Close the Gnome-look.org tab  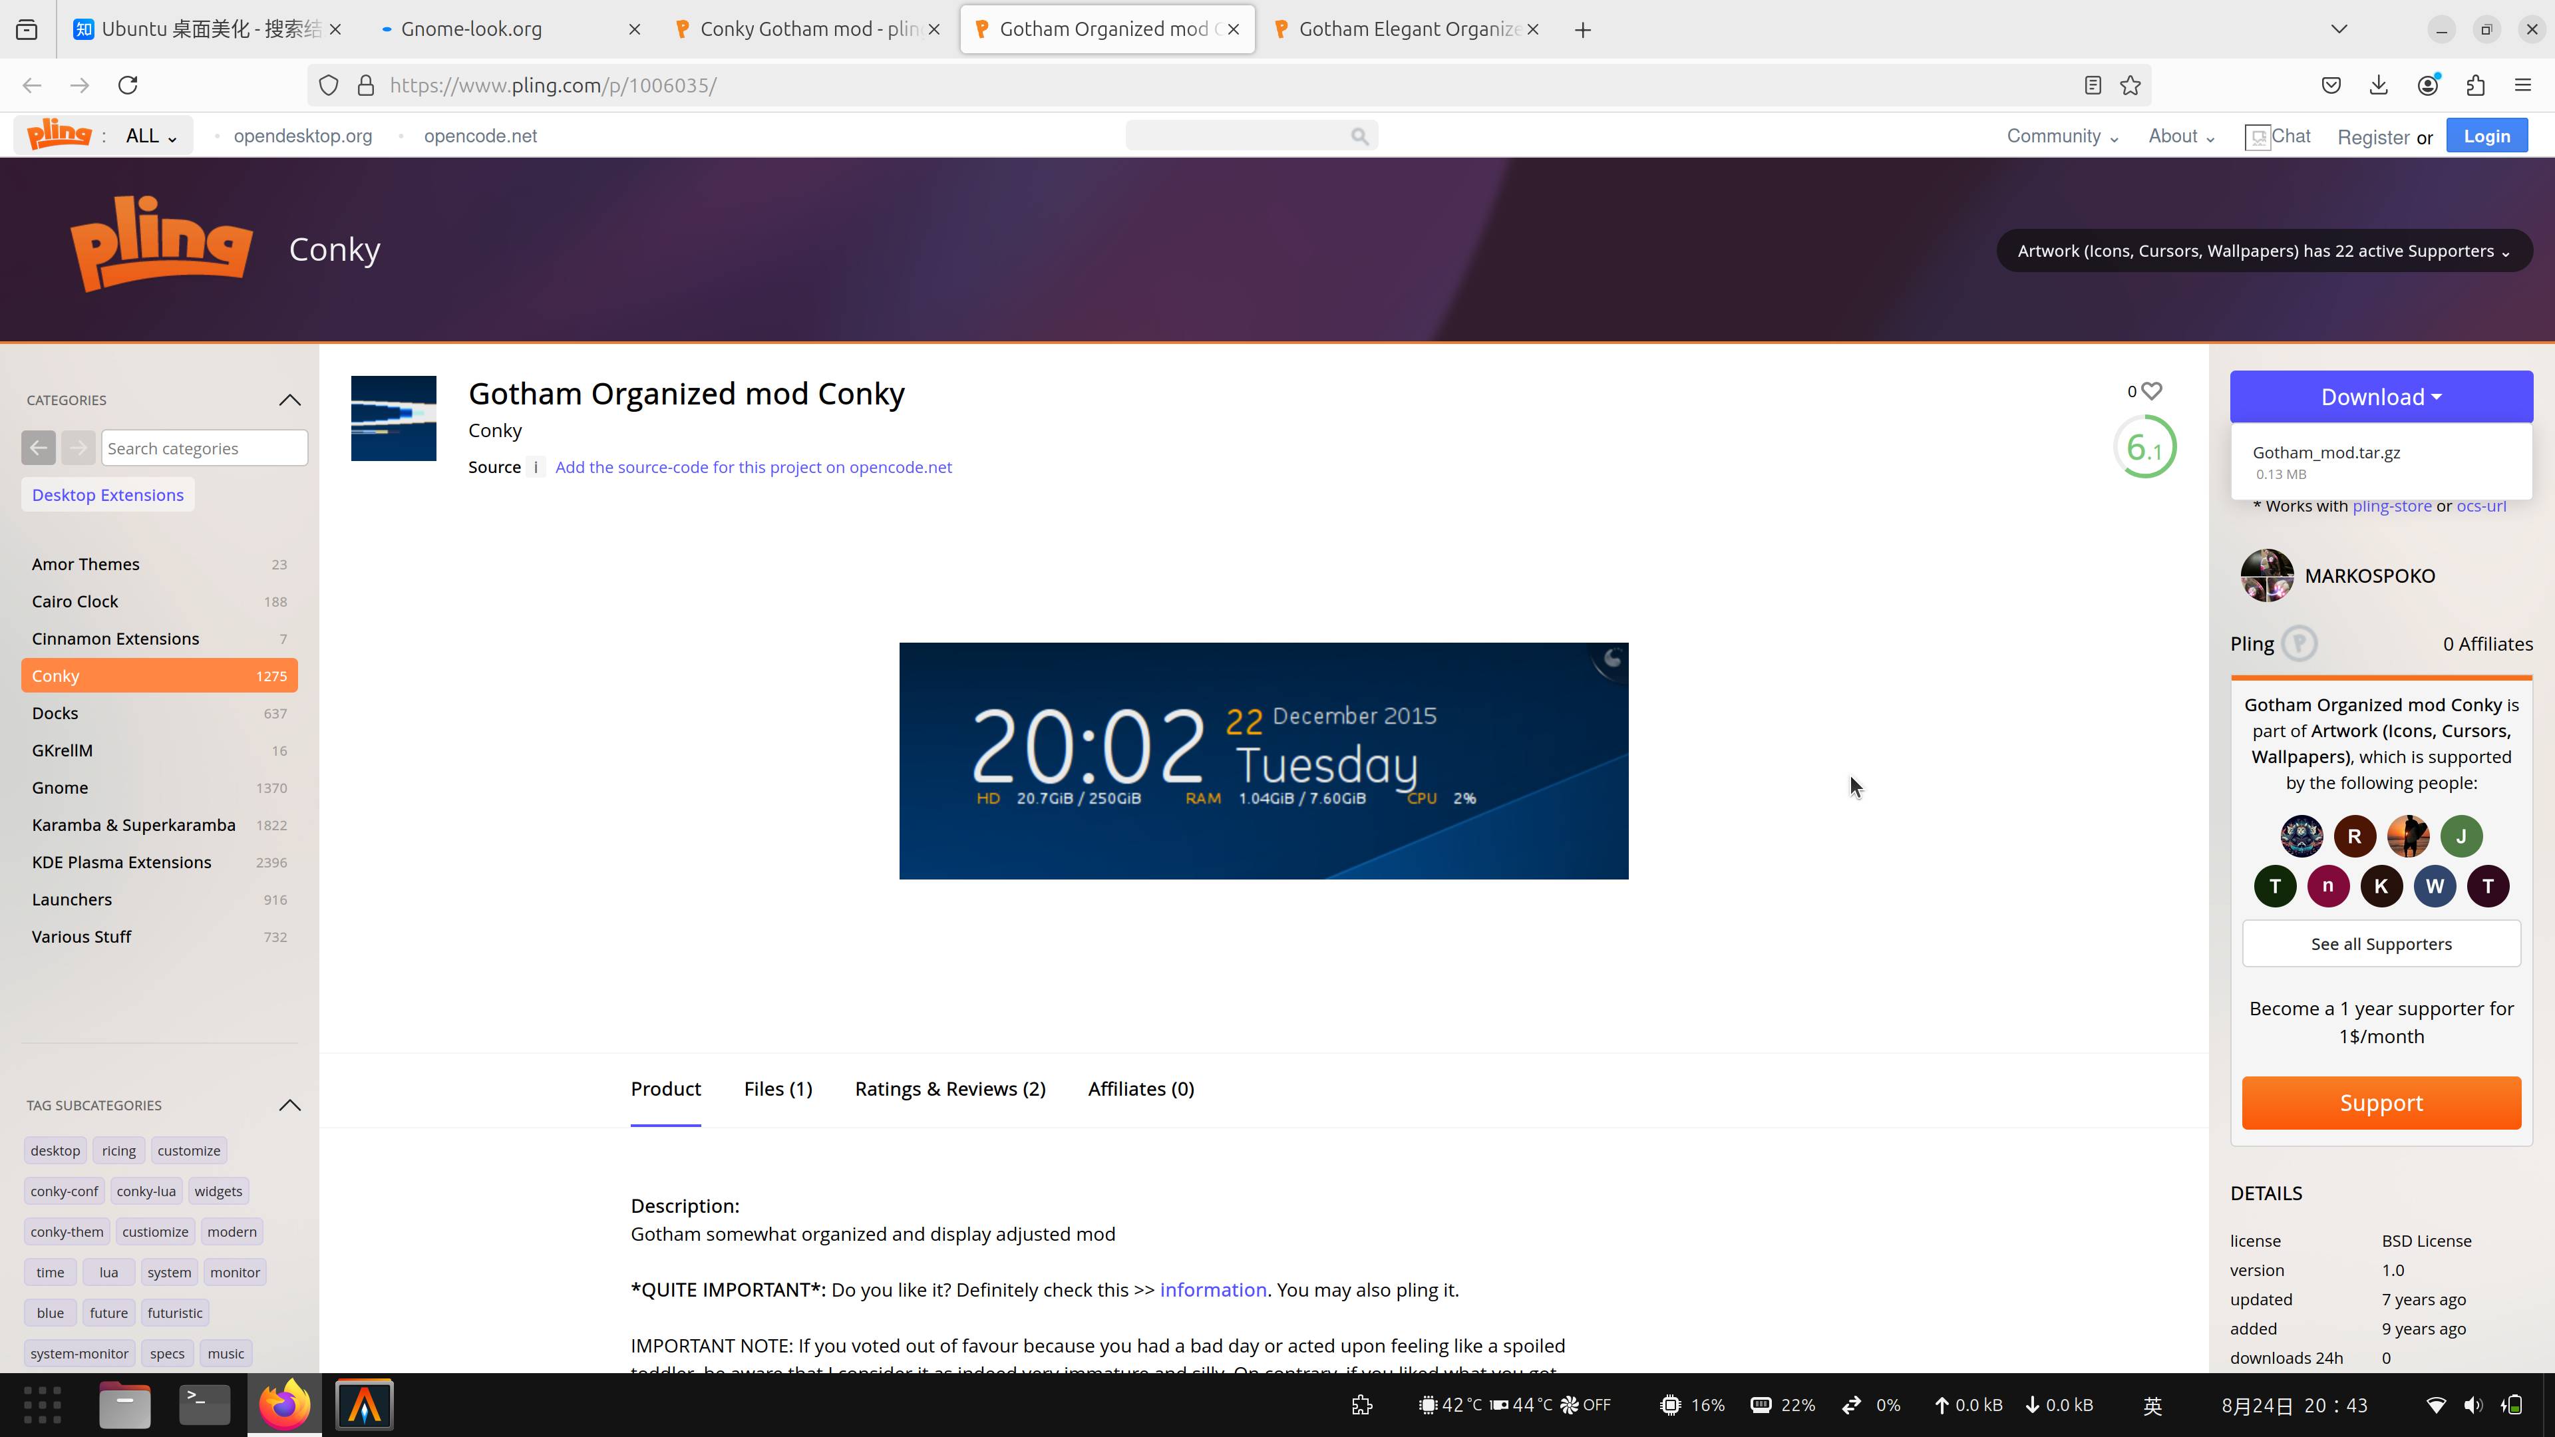[635, 30]
